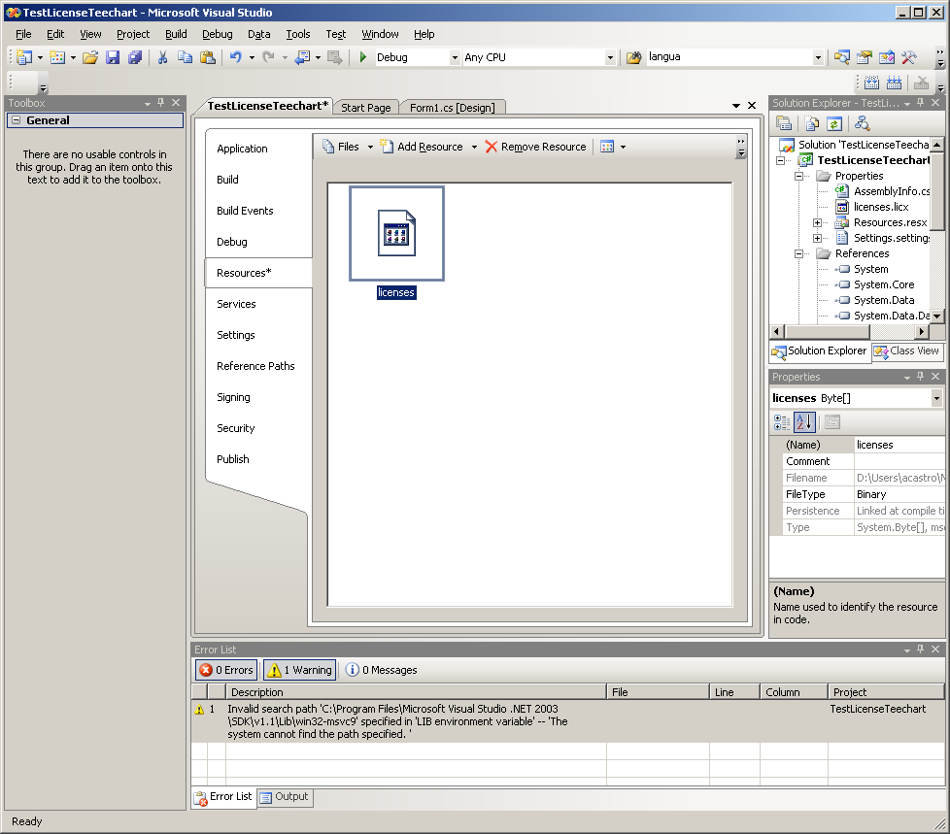Click the Remove Resource button
The image size is (950, 834).
[535, 147]
